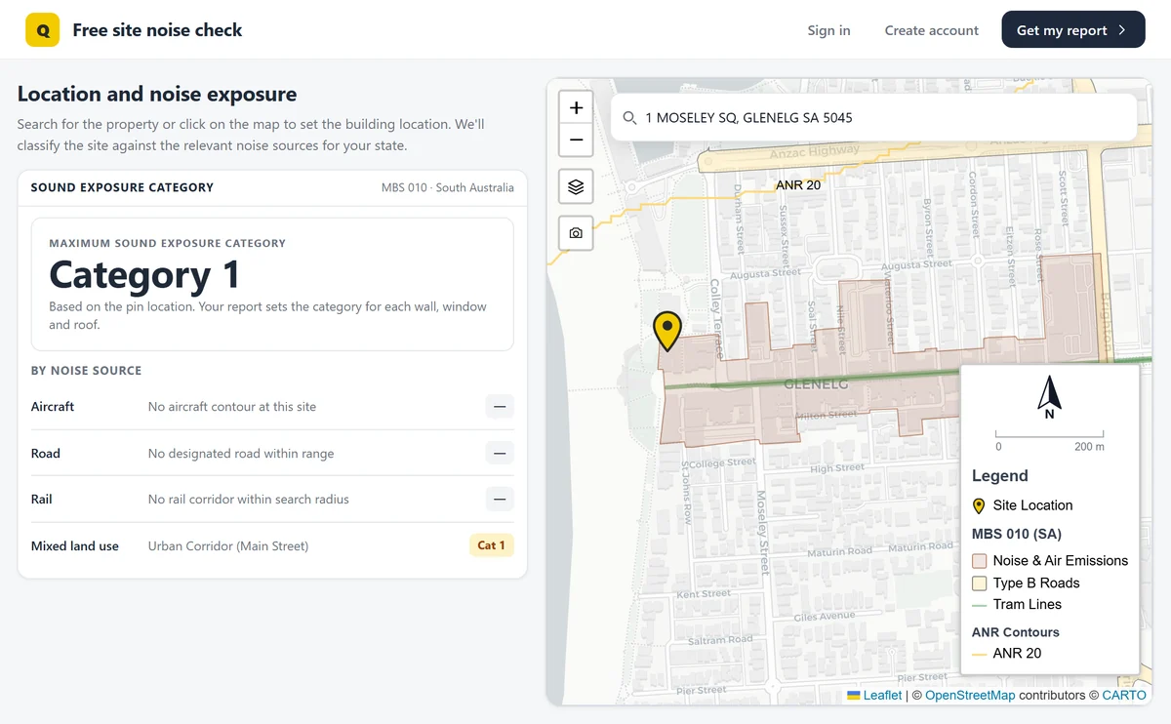Click the ANR 20 label on the map
1171x724 pixels.
tap(798, 185)
